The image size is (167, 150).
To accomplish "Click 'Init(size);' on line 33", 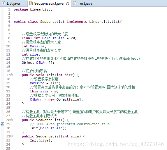I will (41, 140).
